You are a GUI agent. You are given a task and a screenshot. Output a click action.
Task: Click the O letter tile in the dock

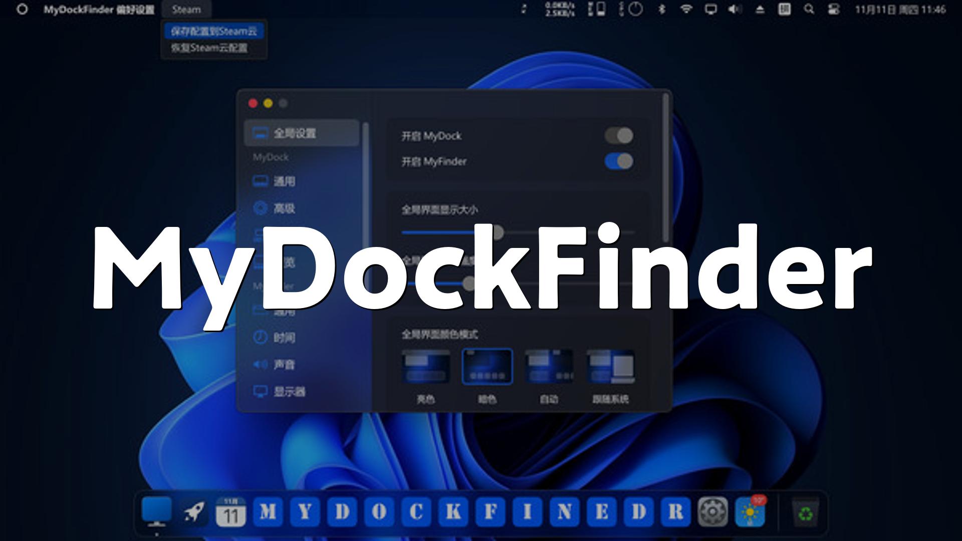click(x=379, y=512)
